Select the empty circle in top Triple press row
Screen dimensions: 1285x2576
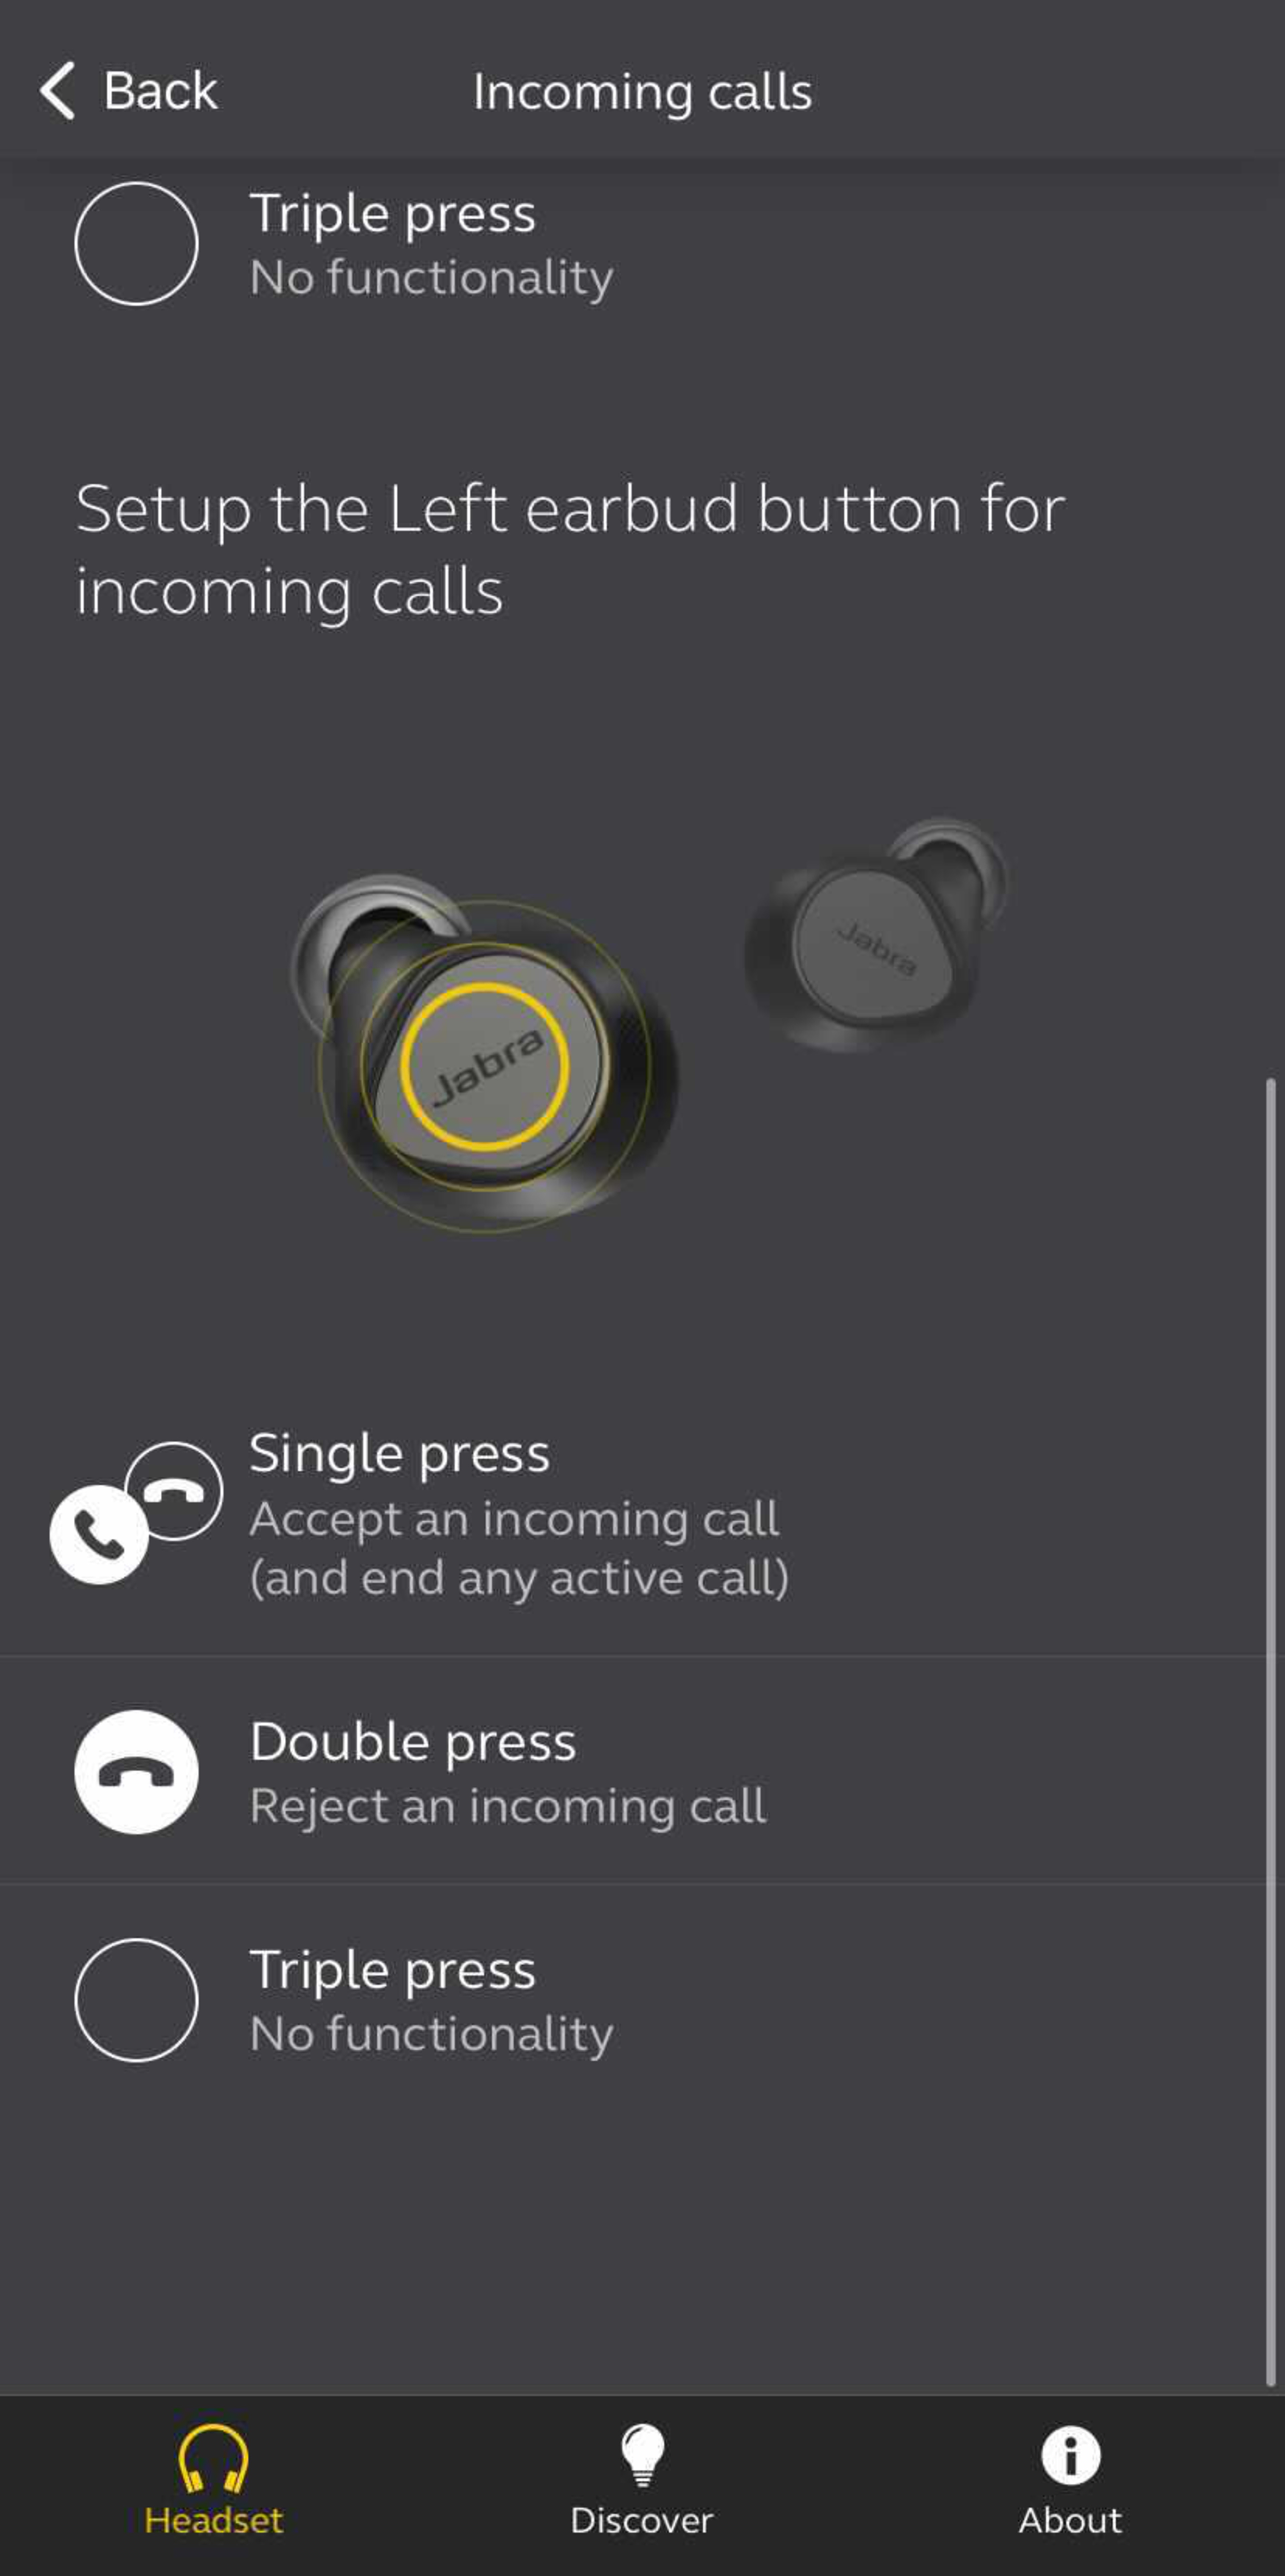(136, 243)
